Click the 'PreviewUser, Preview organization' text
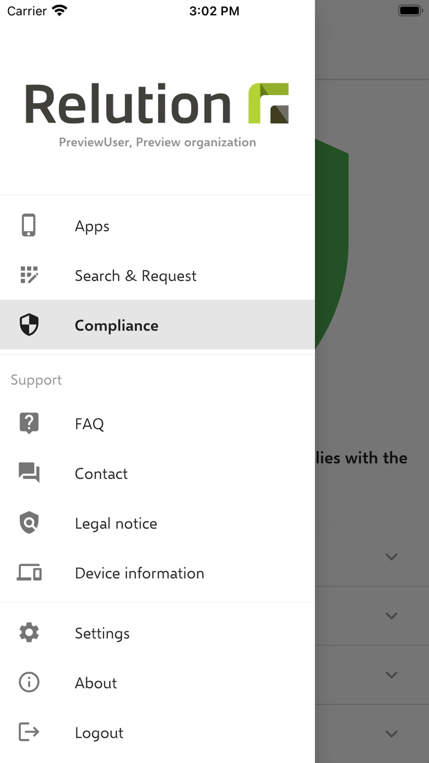 coord(158,142)
